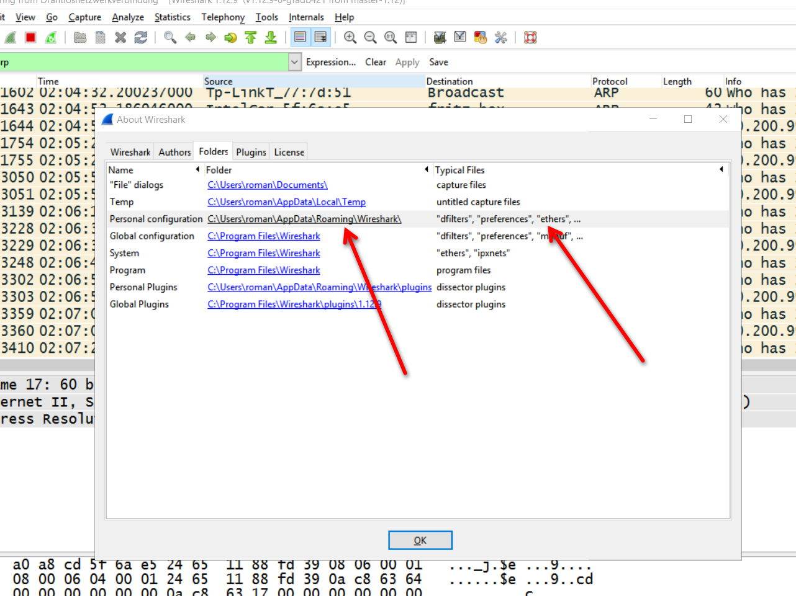The image size is (796, 596).
Task: Open the AppData\Local\Temp folder link
Action: 286,202
